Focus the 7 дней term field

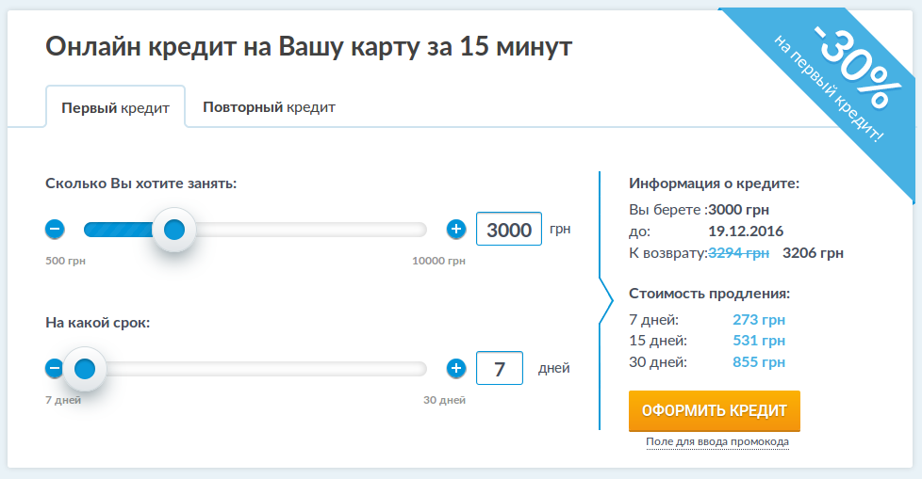pos(500,368)
